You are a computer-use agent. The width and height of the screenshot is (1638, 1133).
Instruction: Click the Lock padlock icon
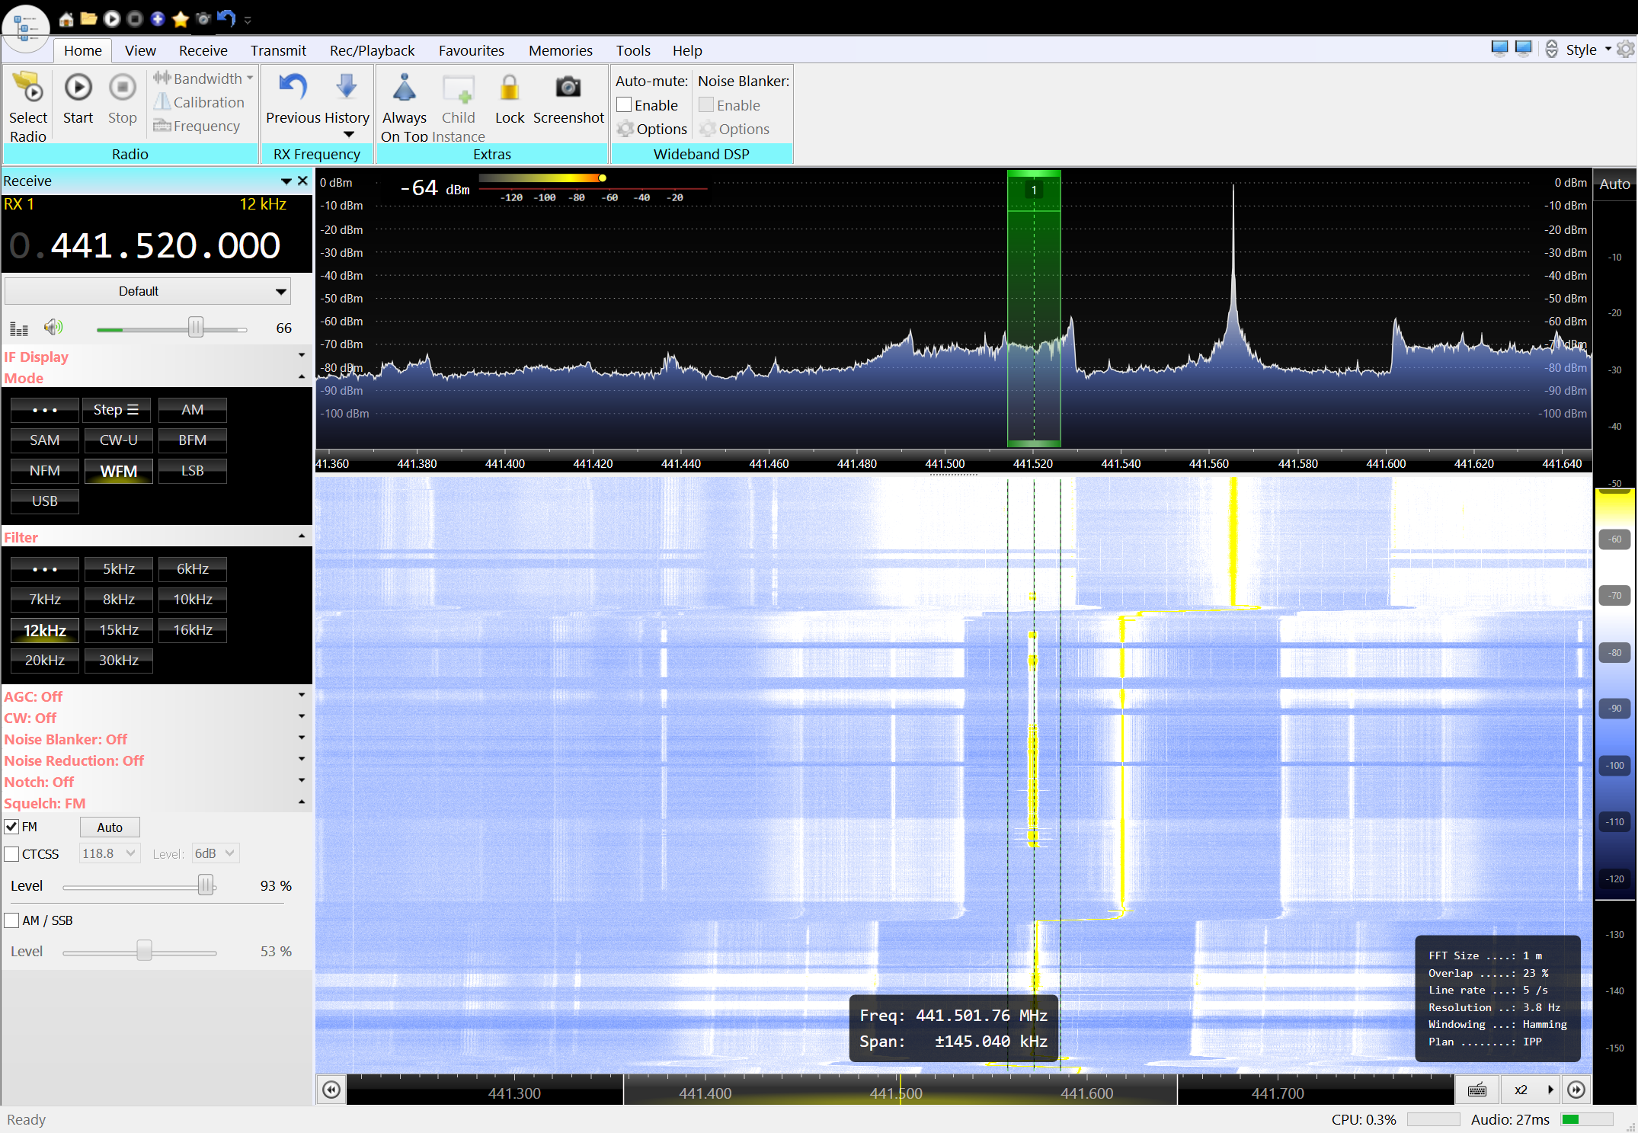[509, 88]
